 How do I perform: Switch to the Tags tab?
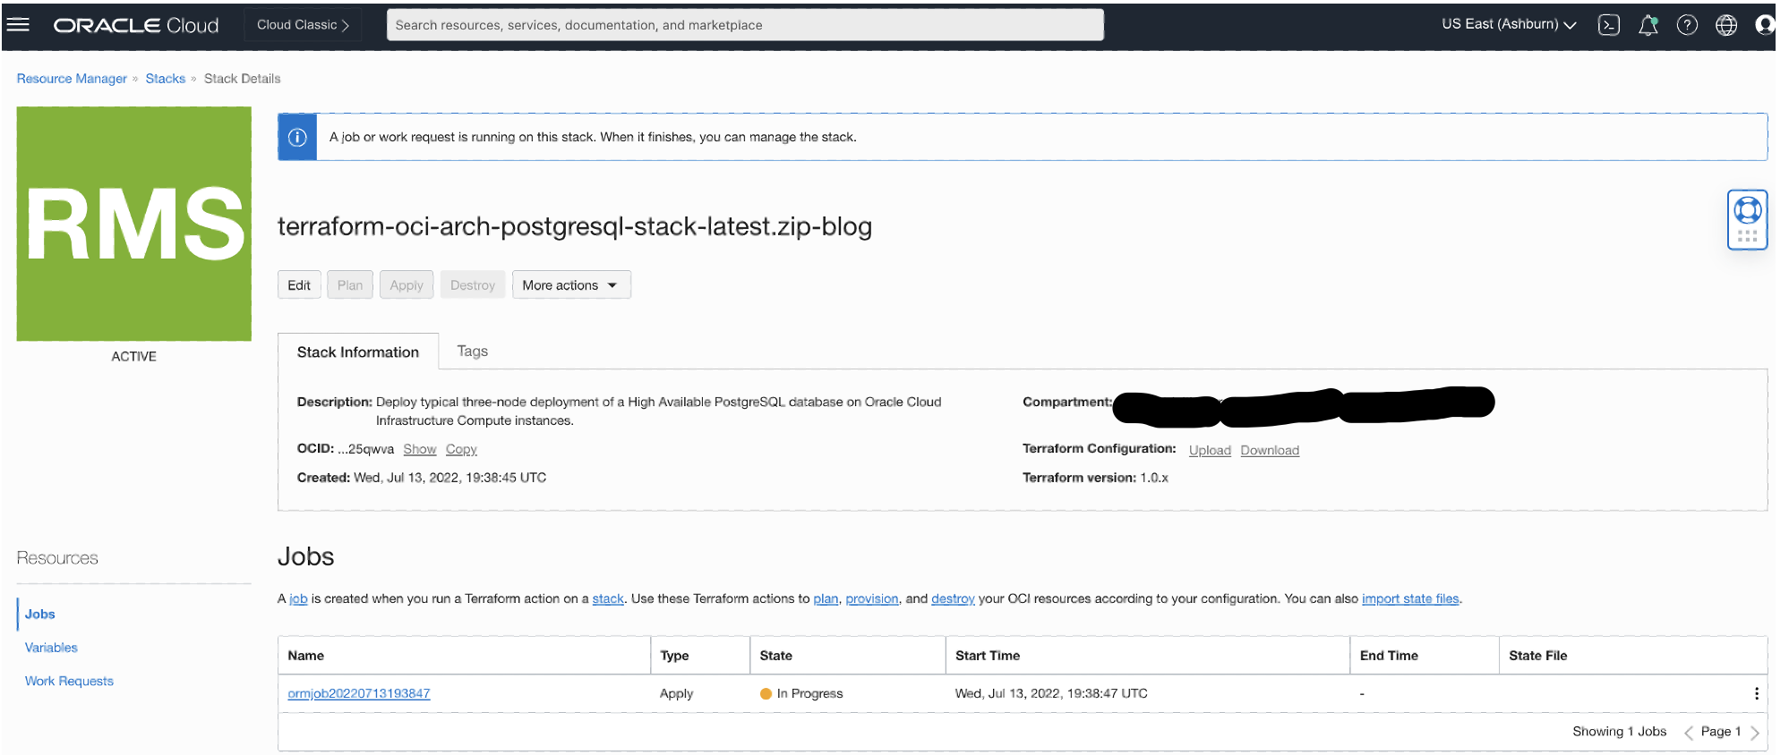tap(472, 351)
